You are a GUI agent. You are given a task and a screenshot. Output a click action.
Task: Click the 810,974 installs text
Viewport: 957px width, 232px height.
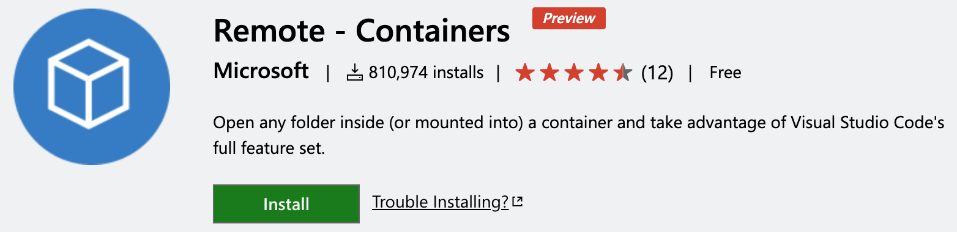[x=426, y=73]
